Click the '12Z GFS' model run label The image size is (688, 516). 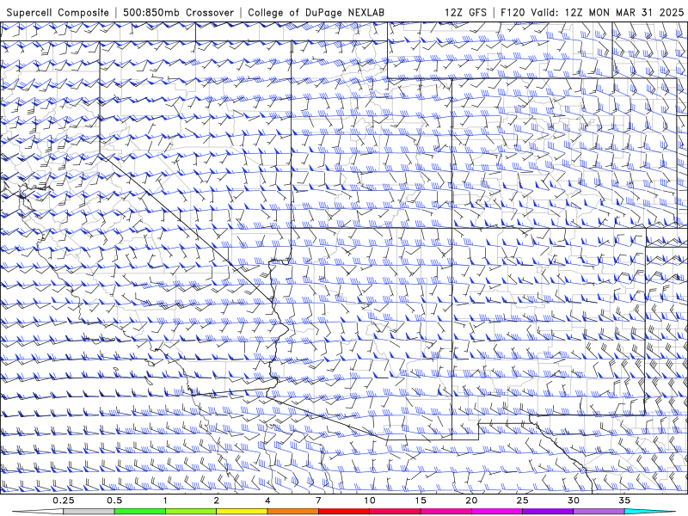[465, 12]
